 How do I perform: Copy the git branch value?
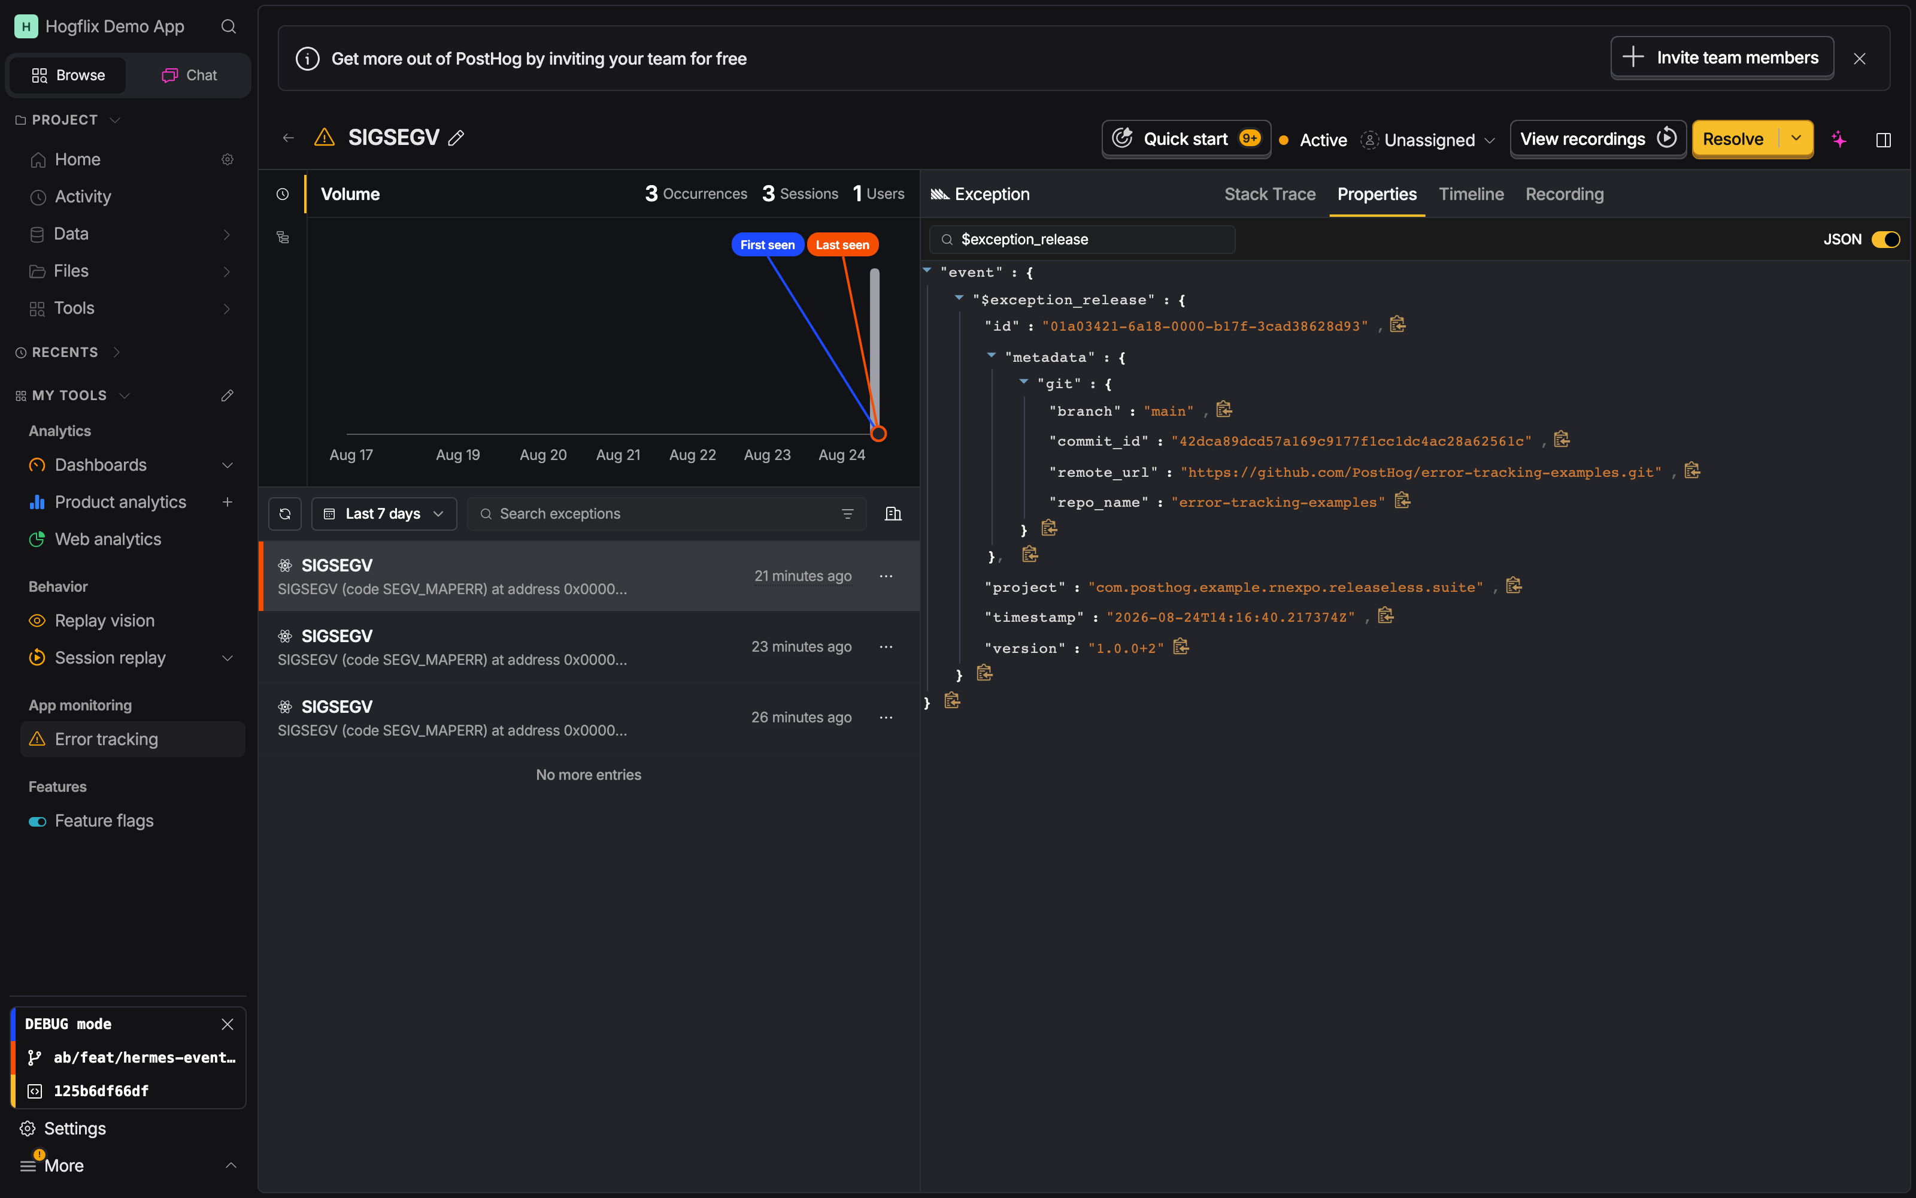[x=1224, y=410]
